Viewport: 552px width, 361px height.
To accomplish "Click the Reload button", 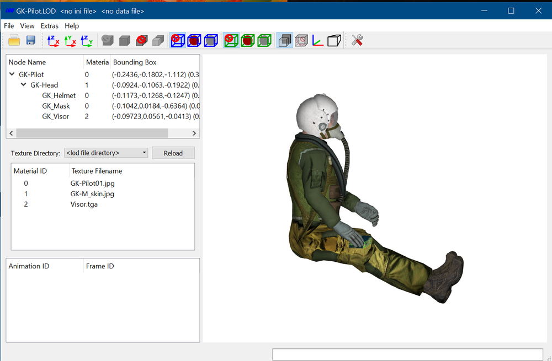I will pyautogui.click(x=173, y=153).
